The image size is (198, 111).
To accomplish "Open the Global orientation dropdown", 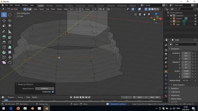I will click(87, 9).
